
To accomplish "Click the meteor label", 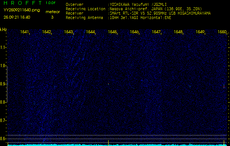I will pos(52,12).
